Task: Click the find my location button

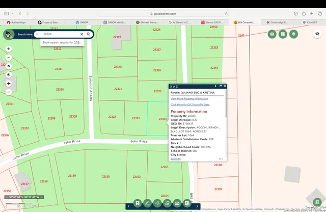Action: pyautogui.click(x=8, y=74)
